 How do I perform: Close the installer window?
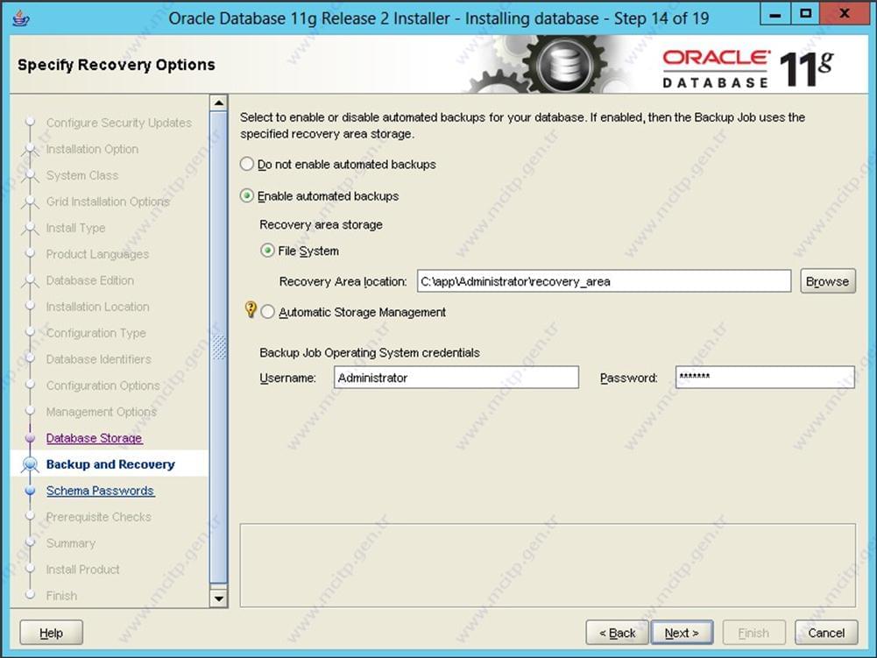coord(845,15)
